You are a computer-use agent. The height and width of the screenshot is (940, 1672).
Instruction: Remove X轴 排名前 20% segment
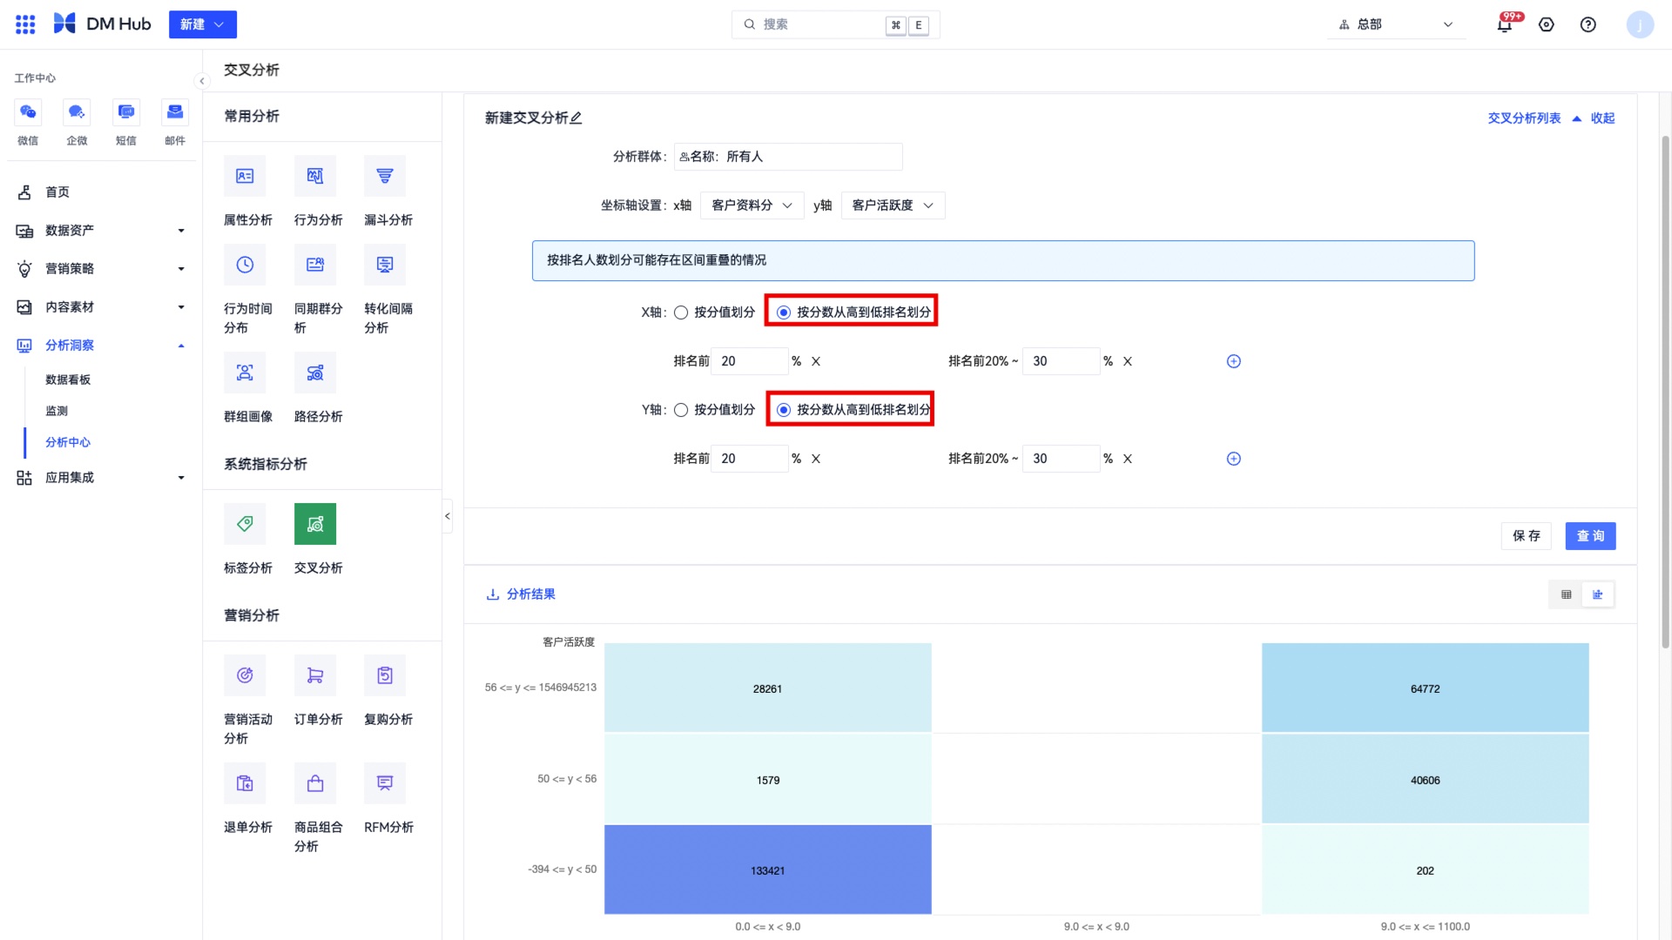click(x=816, y=361)
